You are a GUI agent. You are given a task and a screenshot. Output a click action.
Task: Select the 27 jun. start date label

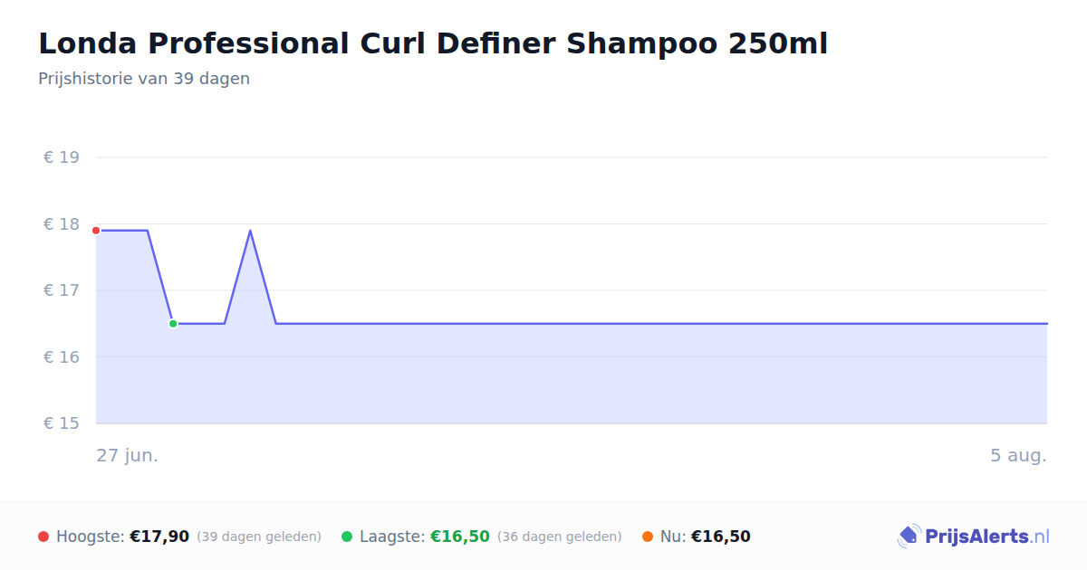128,455
